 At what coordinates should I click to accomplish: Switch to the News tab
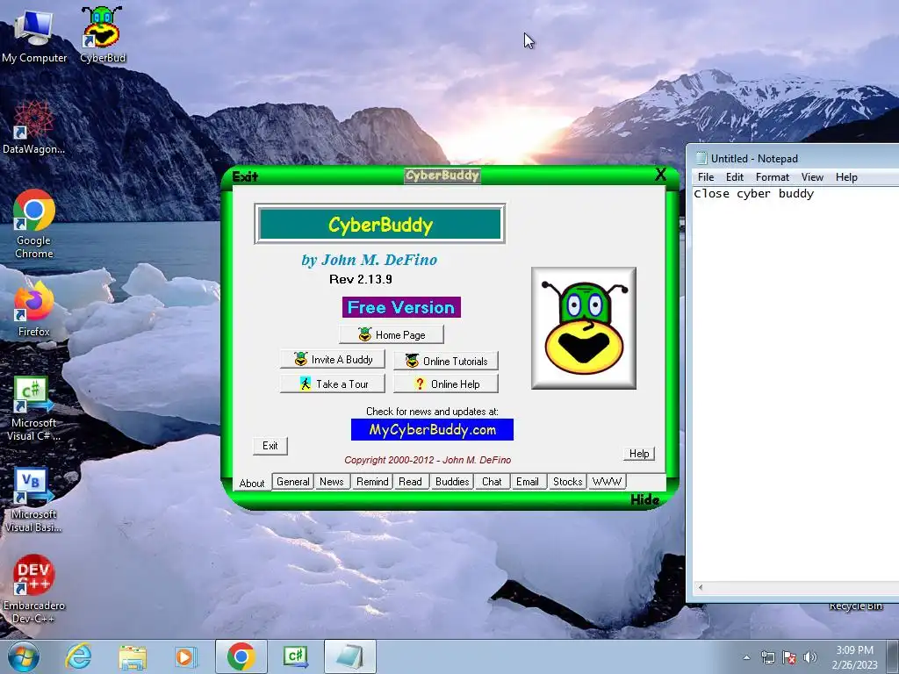[x=331, y=482]
